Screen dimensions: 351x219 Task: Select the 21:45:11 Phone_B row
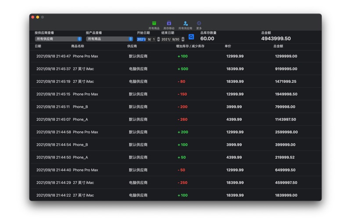click(175, 107)
